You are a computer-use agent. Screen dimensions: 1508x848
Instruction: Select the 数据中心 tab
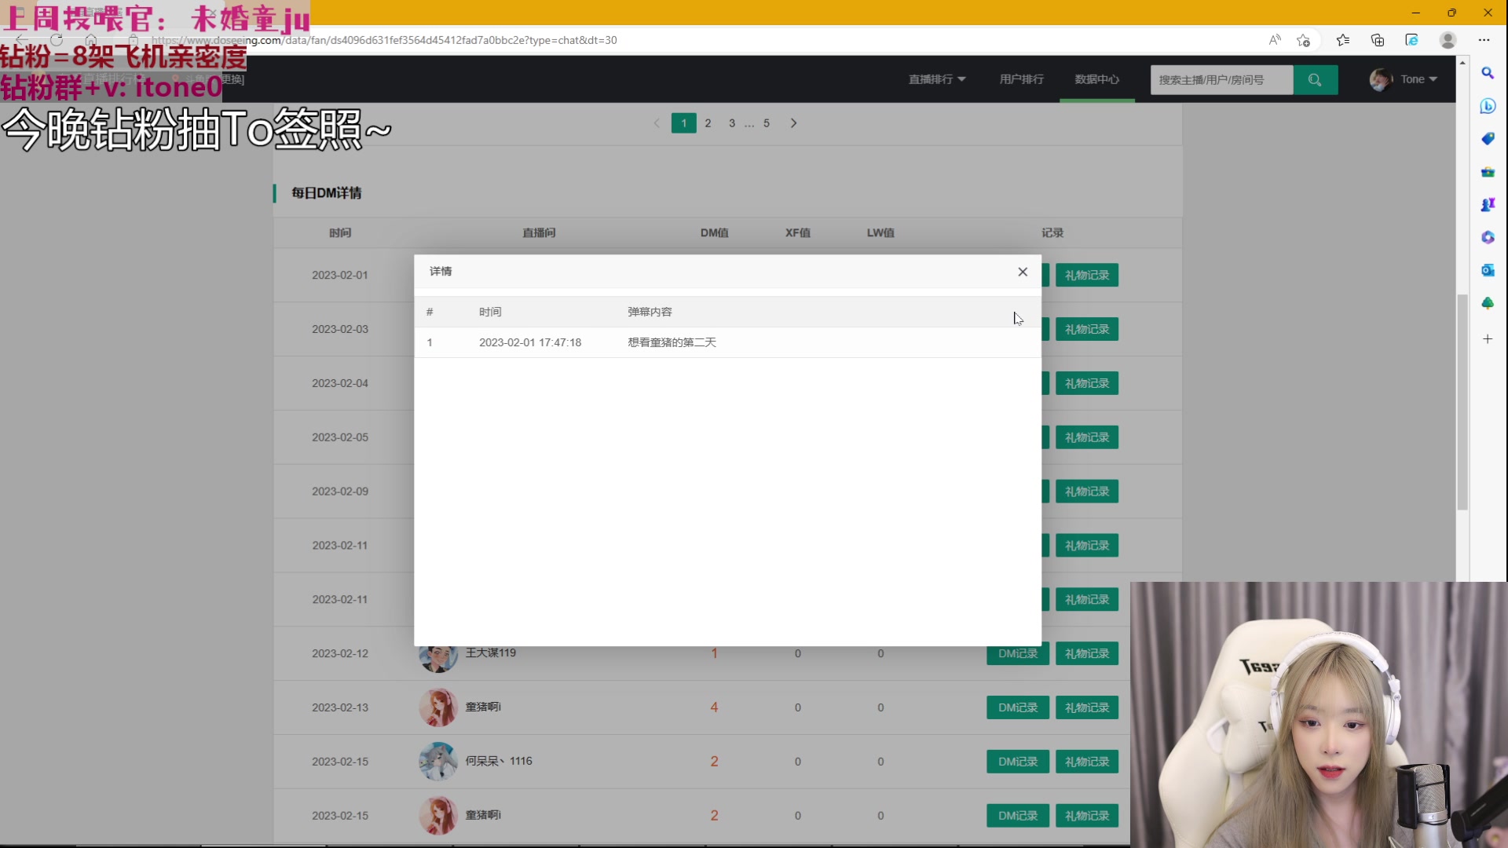tap(1096, 79)
